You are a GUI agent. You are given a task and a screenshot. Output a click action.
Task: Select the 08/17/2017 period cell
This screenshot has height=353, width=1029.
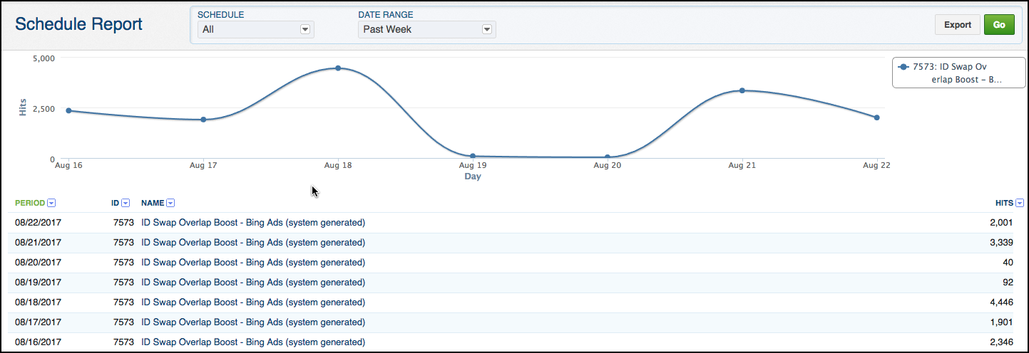tap(39, 322)
